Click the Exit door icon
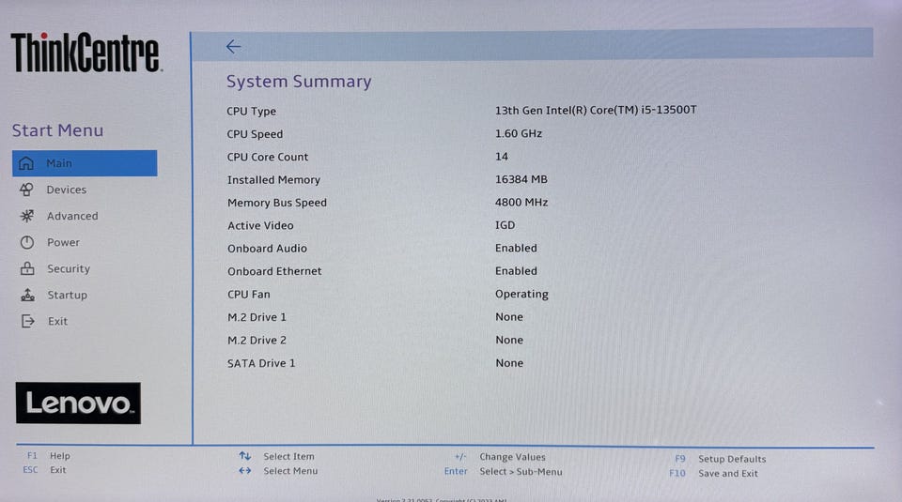 coord(27,321)
